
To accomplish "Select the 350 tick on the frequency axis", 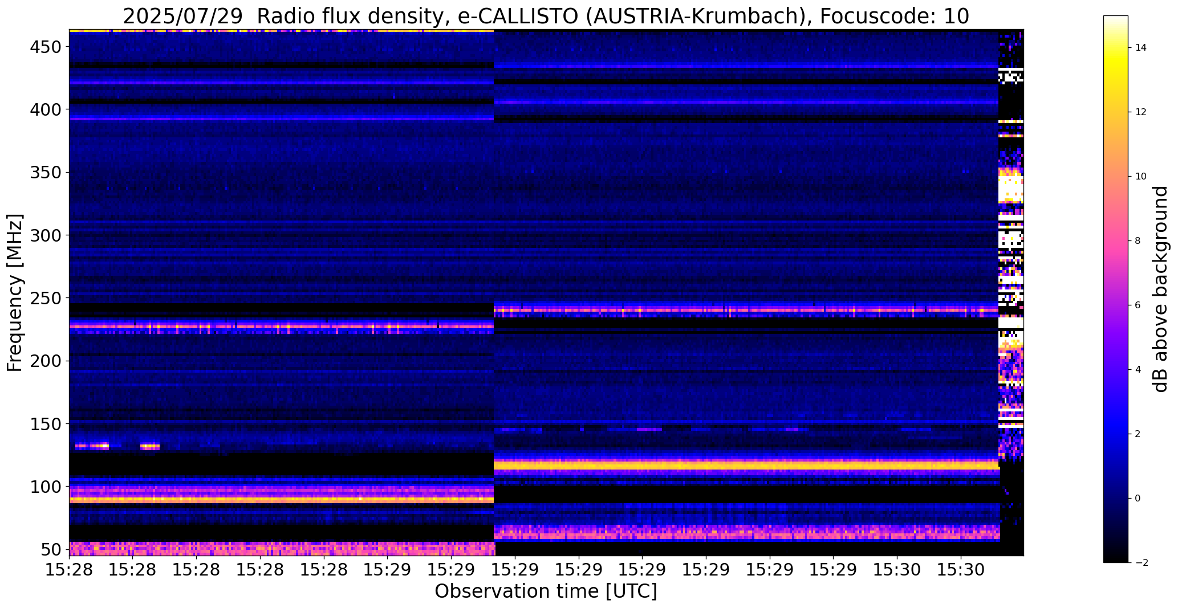I will pyautogui.click(x=45, y=172).
